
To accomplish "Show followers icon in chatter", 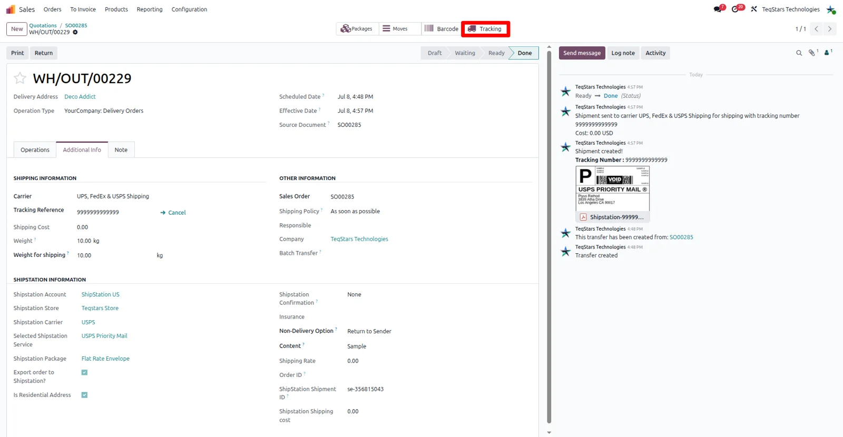I will [828, 53].
